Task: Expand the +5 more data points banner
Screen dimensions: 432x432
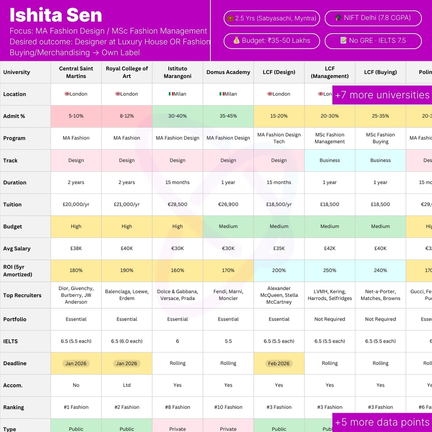Action: click(x=382, y=422)
